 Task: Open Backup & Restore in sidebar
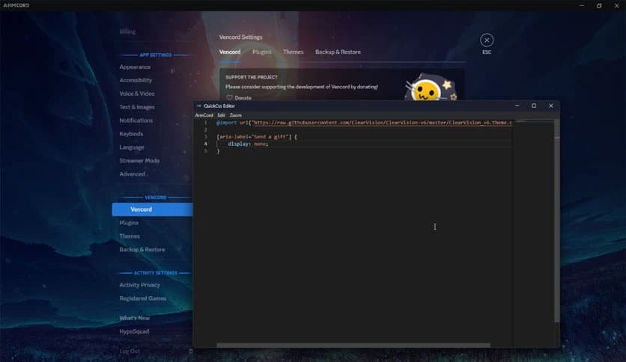click(x=142, y=250)
